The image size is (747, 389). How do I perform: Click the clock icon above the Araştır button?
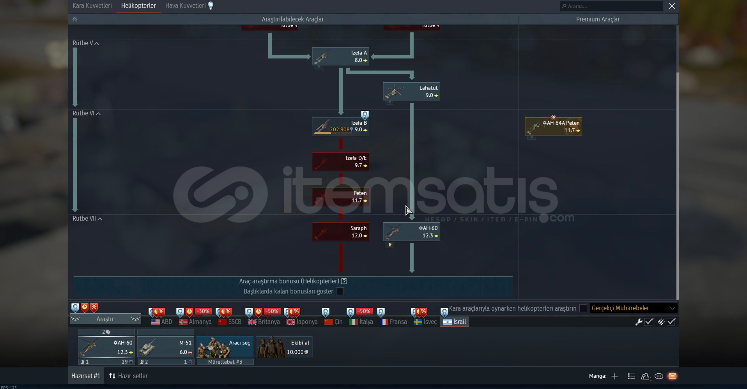pos(85,308)
